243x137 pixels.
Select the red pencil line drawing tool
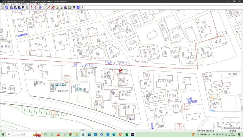[49, 8]
